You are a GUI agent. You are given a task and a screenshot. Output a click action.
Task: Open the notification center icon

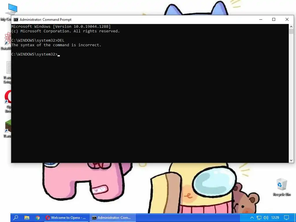(x=286, y=218)
